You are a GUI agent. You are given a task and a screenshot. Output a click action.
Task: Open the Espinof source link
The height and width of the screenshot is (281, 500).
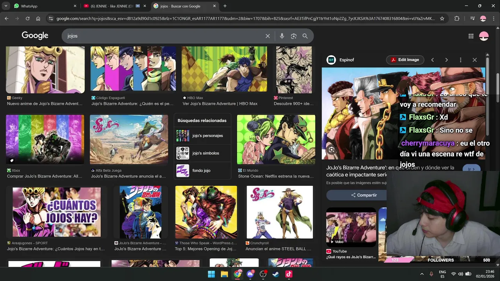click(340, 60)
